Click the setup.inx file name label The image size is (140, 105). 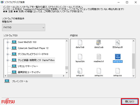(99, 76)
